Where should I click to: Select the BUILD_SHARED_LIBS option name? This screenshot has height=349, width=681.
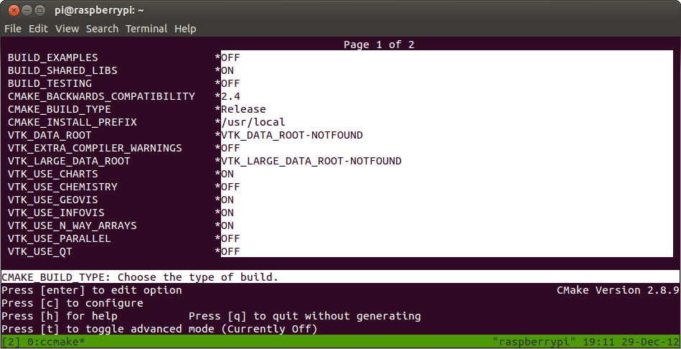(62, 70)
